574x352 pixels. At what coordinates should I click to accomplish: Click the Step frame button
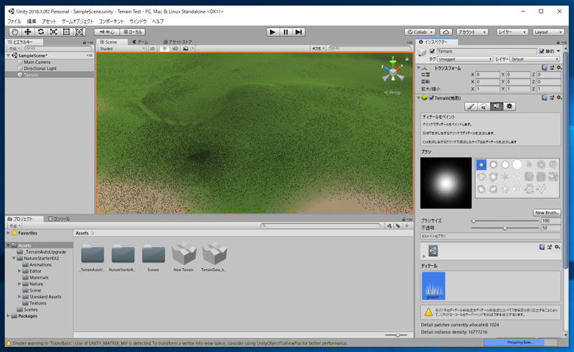298,32
